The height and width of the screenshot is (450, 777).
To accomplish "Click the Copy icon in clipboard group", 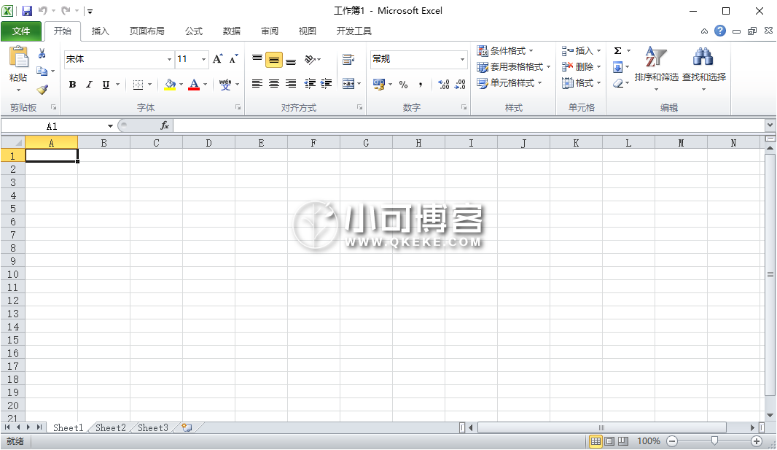I will coord(42,71).
